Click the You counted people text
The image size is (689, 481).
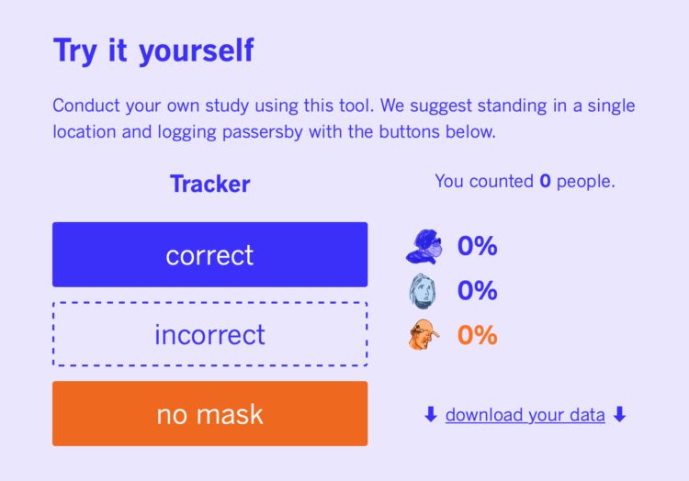click(525, 181)
